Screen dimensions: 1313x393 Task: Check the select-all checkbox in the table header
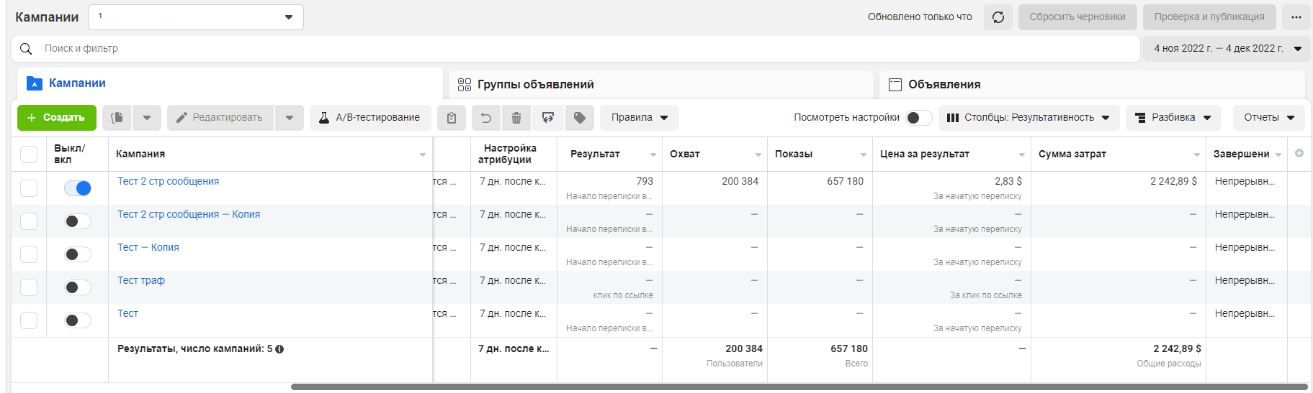(x=29, y=154)
